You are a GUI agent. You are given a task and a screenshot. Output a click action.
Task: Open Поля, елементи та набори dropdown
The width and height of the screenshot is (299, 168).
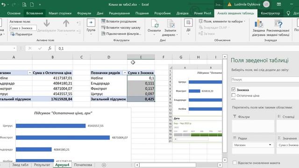[222, 21]
